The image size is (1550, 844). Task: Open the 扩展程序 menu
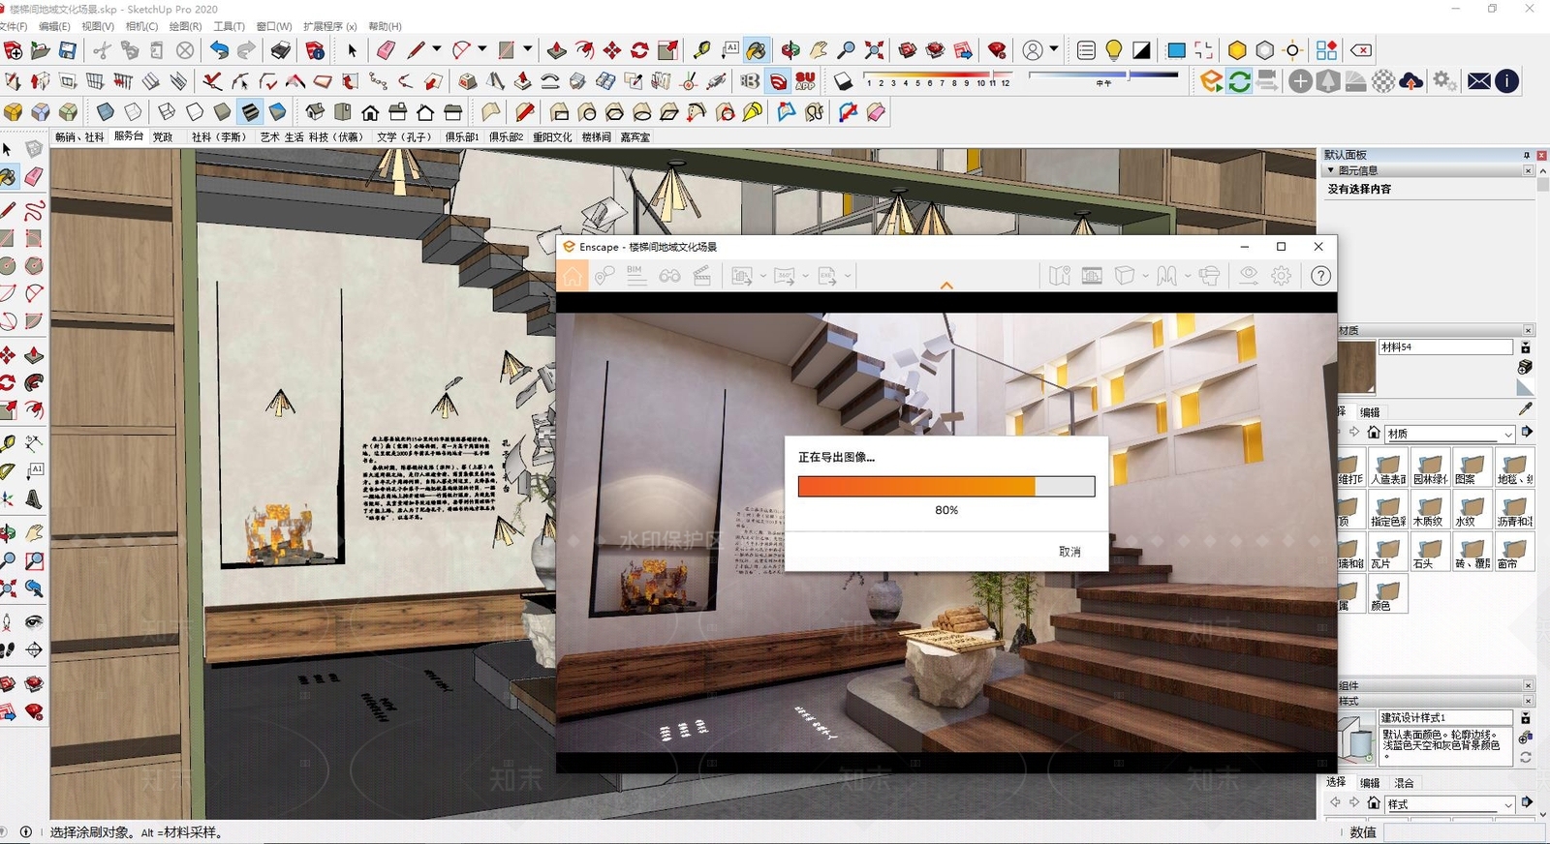click(329, 26)
